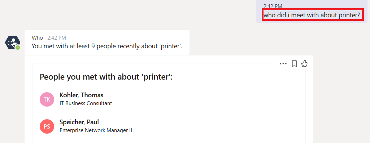Click the Kohler, Thomas result row

(x=169, y=99)
